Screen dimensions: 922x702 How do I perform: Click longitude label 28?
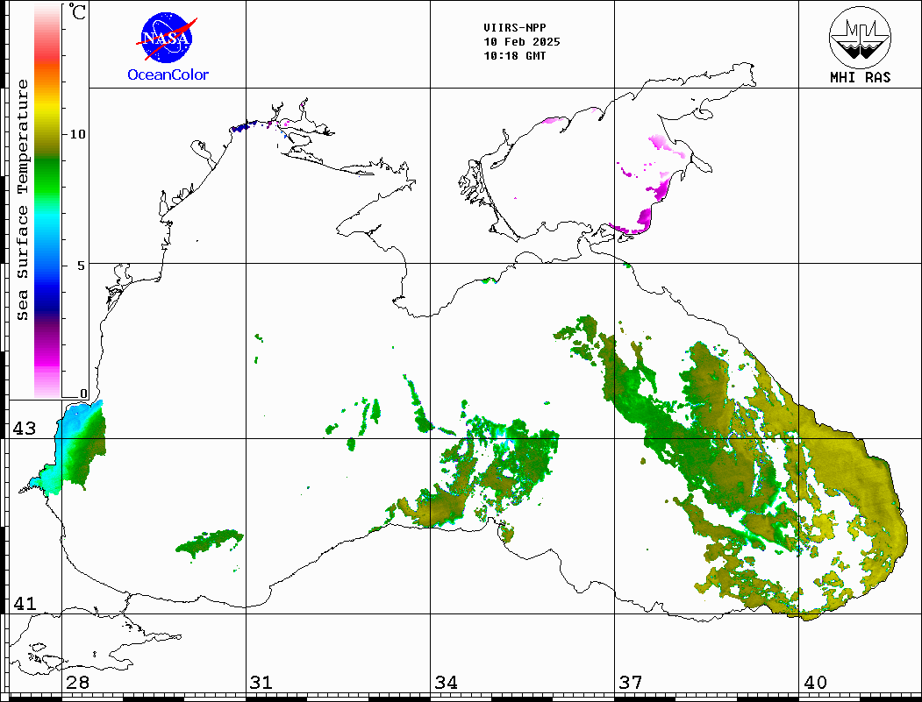point(77,682)
